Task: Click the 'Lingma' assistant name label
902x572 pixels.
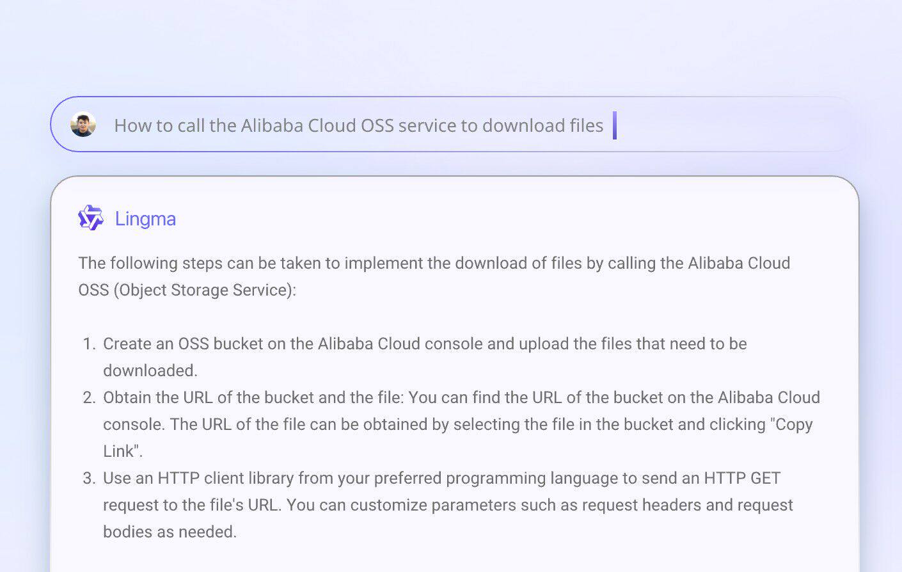Action: (145, 219)
